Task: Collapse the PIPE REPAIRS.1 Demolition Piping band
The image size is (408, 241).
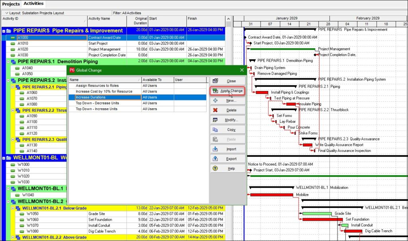Action: (8, 62)
